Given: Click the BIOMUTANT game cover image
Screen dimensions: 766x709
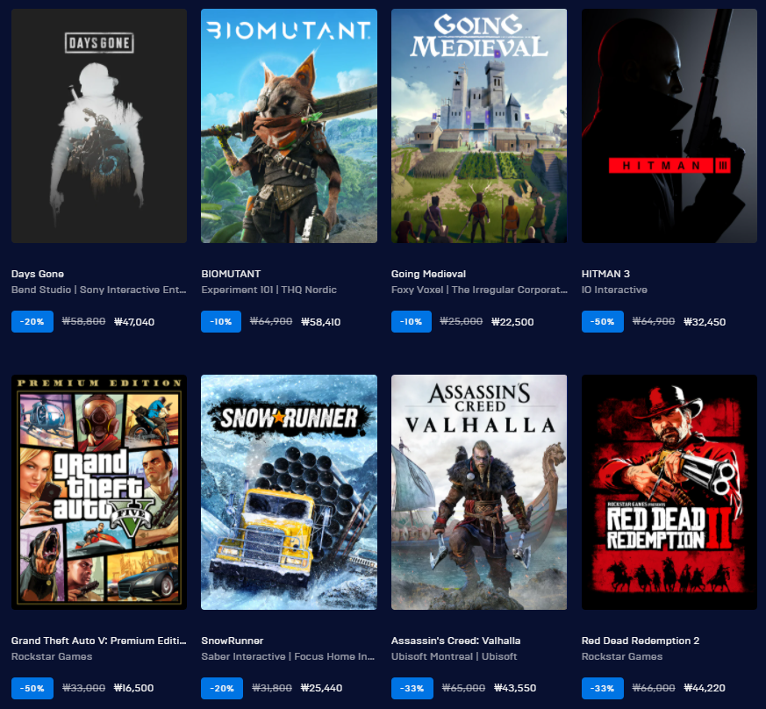Looking at the screenshot, I should point(289,125).
